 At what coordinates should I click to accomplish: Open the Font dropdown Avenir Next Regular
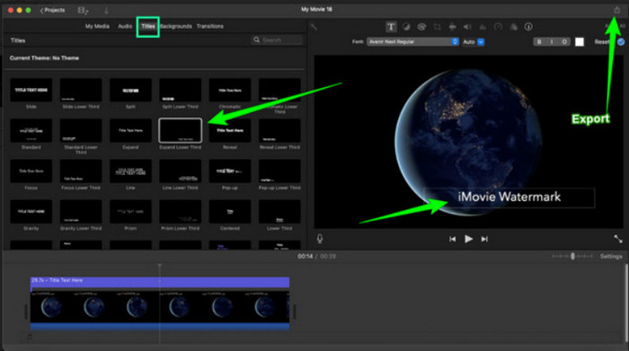[412, 41]
